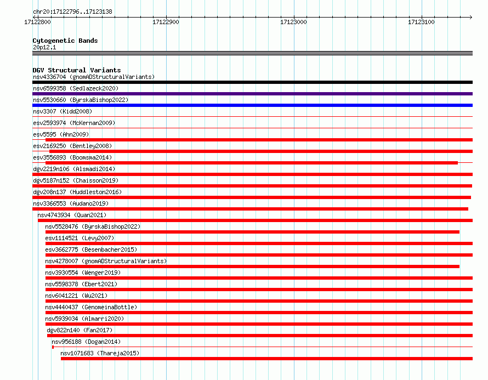This screenshot has height=380, width=488.
Task: Select nsv5598378 (Ebert2021) label
Action: tap(81, 284)
